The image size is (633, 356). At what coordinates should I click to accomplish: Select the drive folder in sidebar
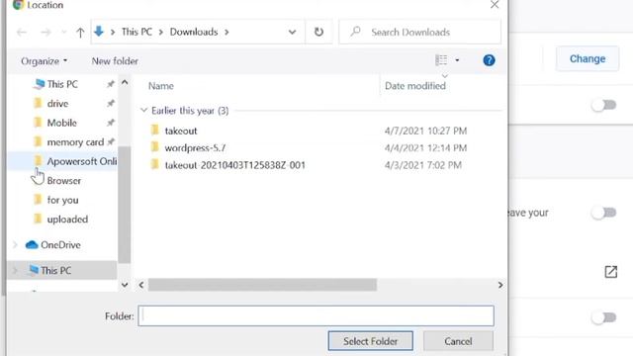point(57,103)
